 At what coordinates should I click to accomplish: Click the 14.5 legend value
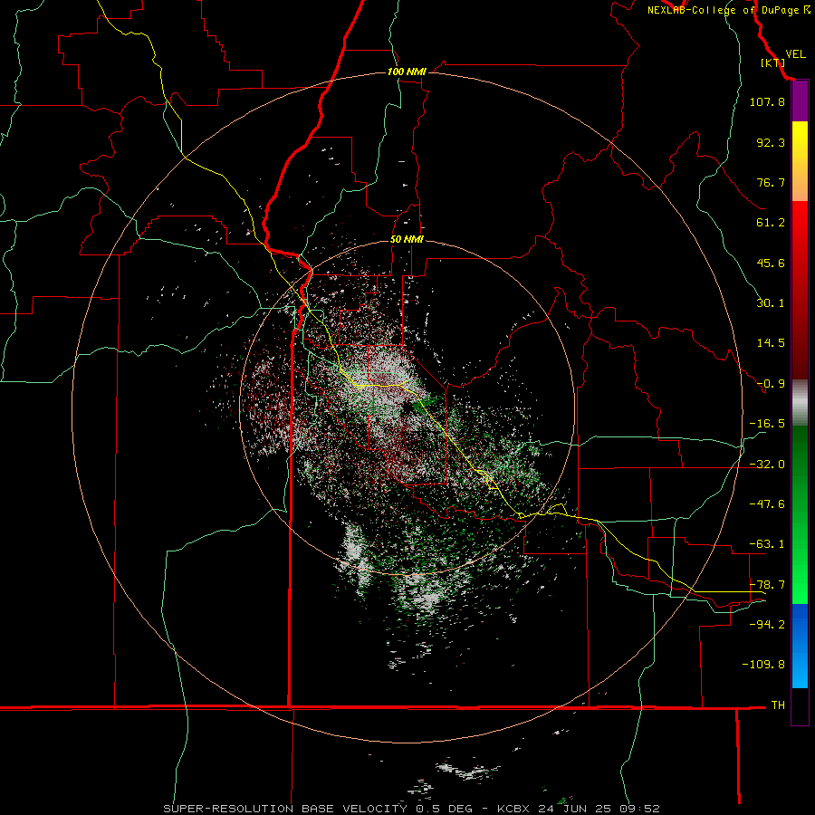click(x=771, y=343)
